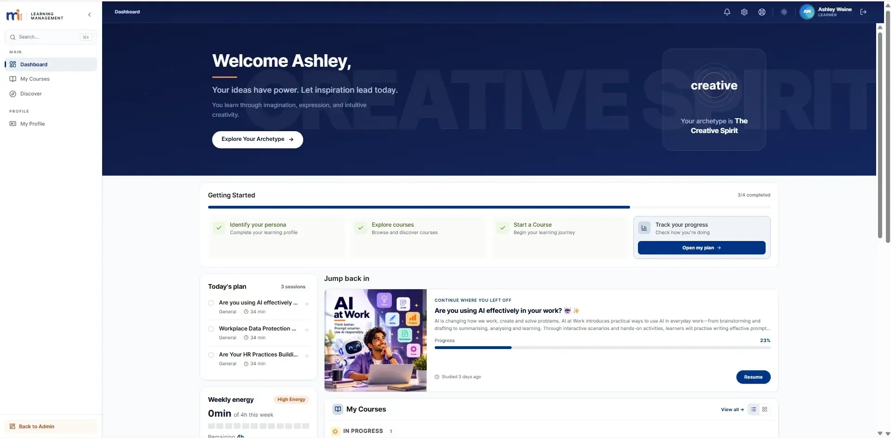Open arrow next to Are Your HR Practices
The width and height of the screenshot is (891, 438).
pos(306,356)
